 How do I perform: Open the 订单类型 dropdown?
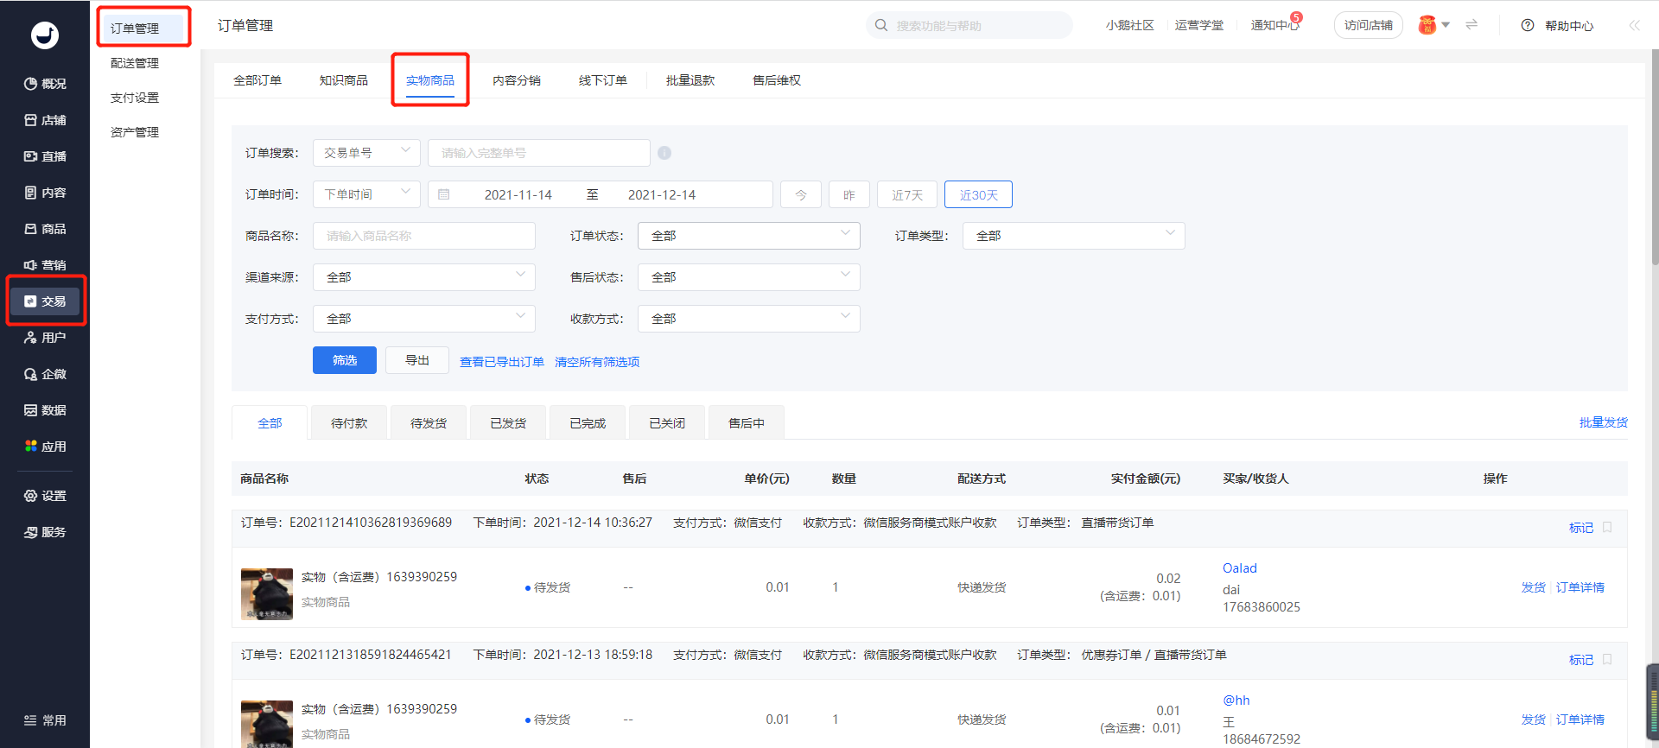click(x=1074, y=236)
